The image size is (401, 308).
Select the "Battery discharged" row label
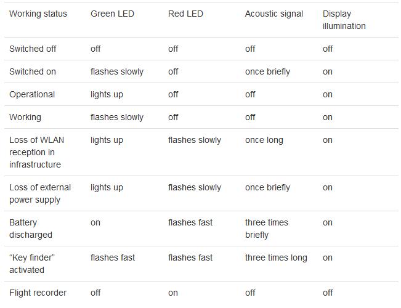pos(31,229)
